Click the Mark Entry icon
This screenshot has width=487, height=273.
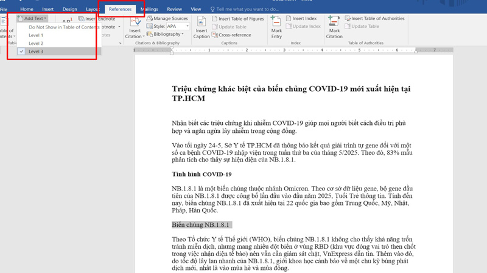276,22
